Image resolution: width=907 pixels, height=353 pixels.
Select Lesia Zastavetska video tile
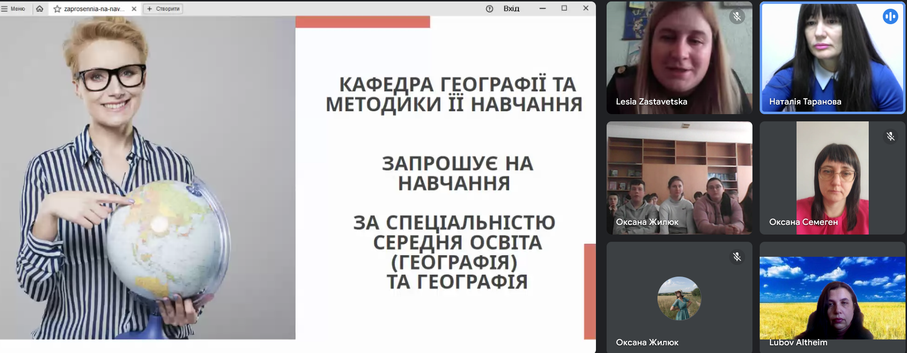[x=679, y=58]
